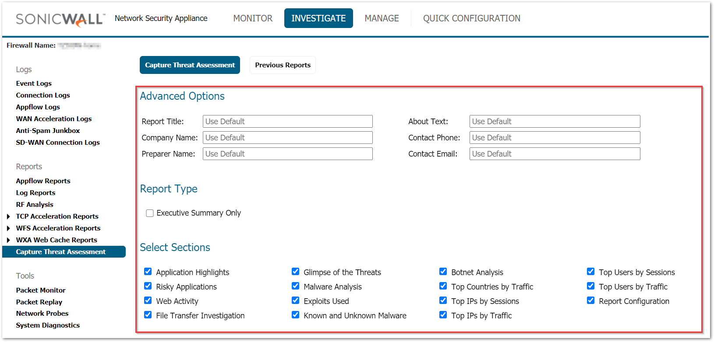Toggle Report Configuration checkbox

click(591, 300)
